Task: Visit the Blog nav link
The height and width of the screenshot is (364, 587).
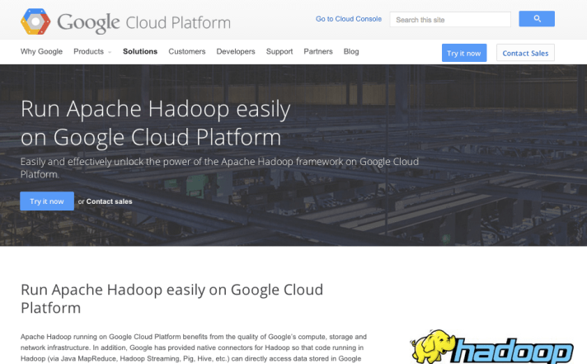Action: [351, 51]
